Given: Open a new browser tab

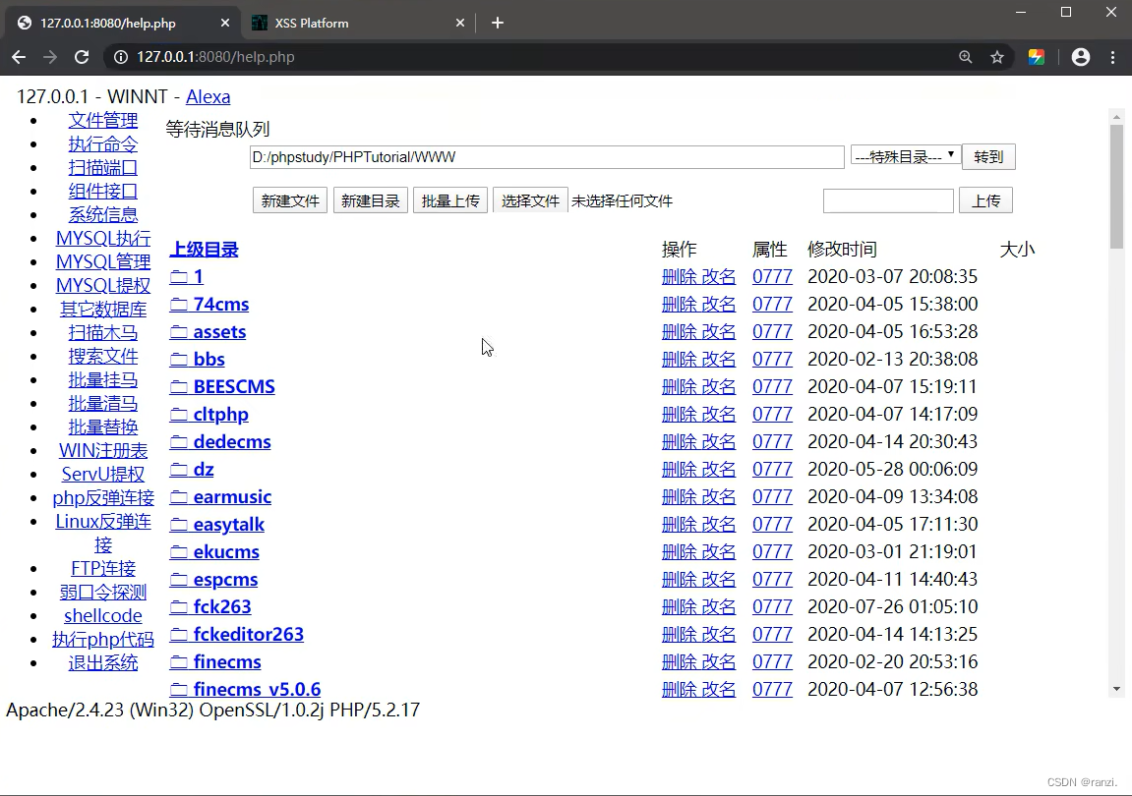Looking at the screenshot, I should (x=498, y=23).
